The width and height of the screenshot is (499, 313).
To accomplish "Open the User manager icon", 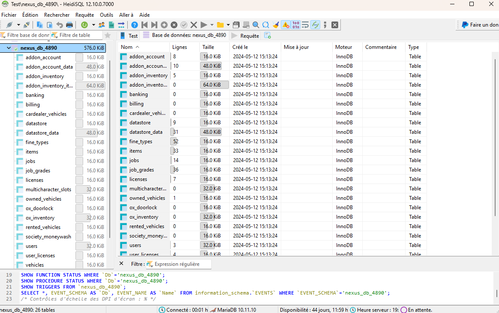I will [x=102, y=25].
